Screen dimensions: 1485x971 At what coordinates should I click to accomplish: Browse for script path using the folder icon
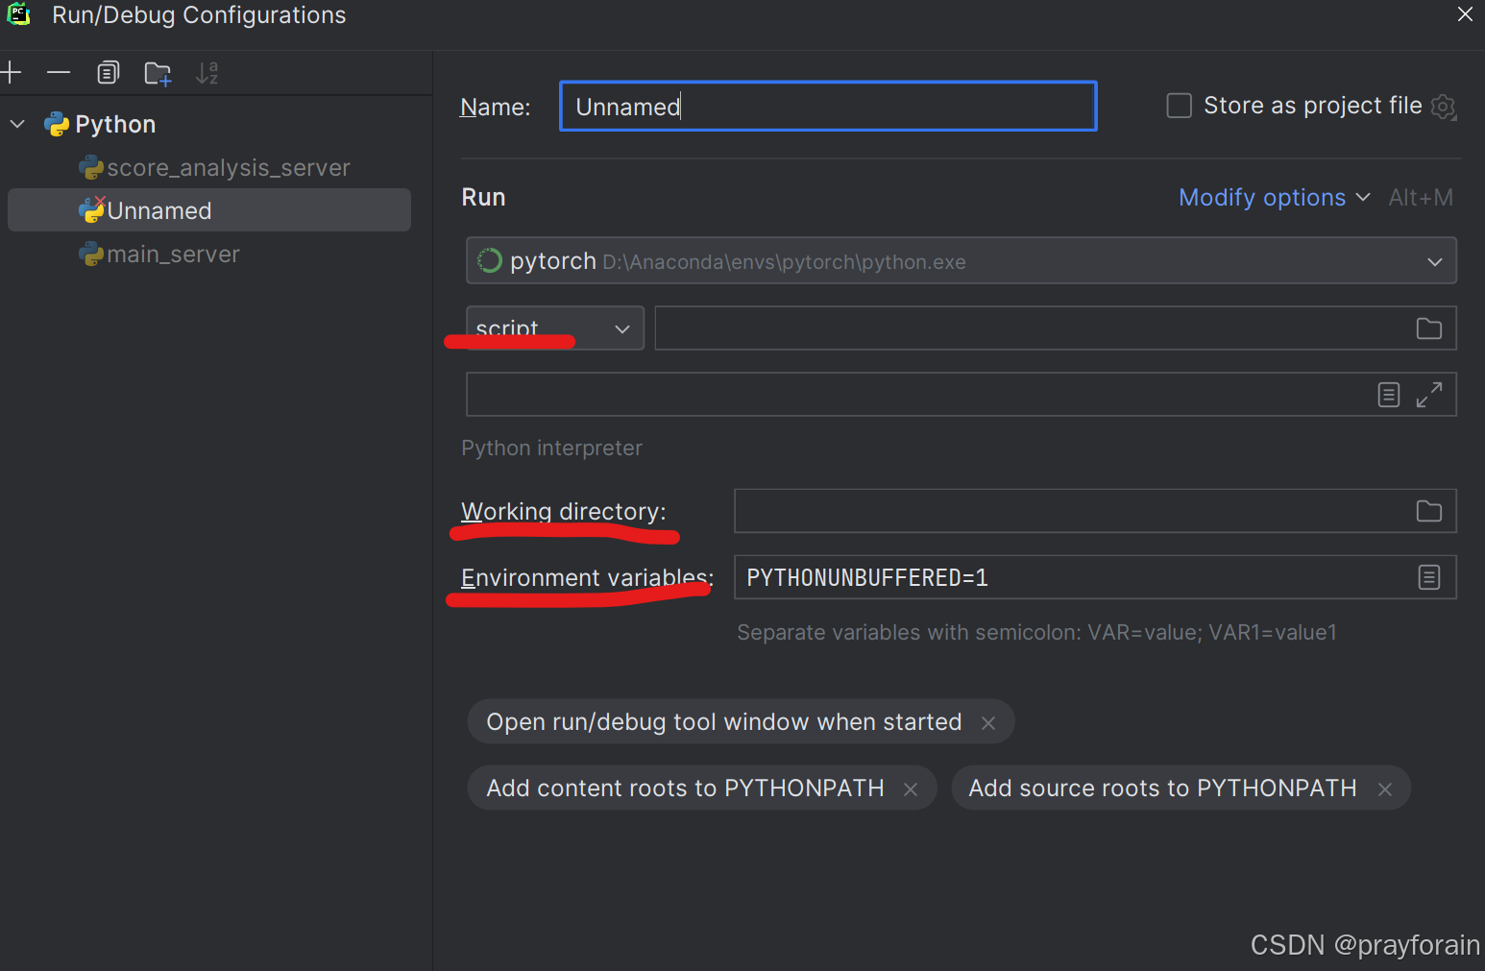[1428, 328]
